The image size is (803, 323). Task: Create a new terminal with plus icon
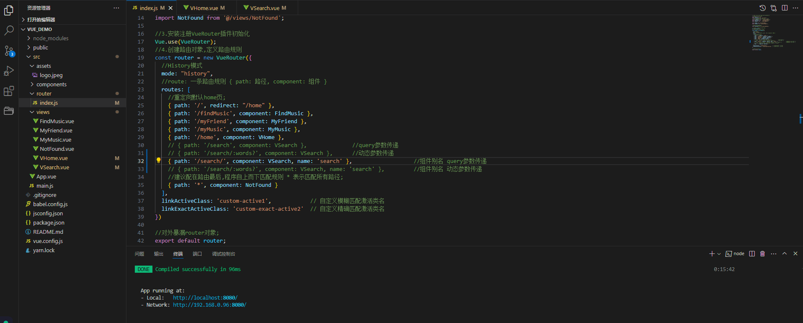pyautogui.click(x=712, y=254)
